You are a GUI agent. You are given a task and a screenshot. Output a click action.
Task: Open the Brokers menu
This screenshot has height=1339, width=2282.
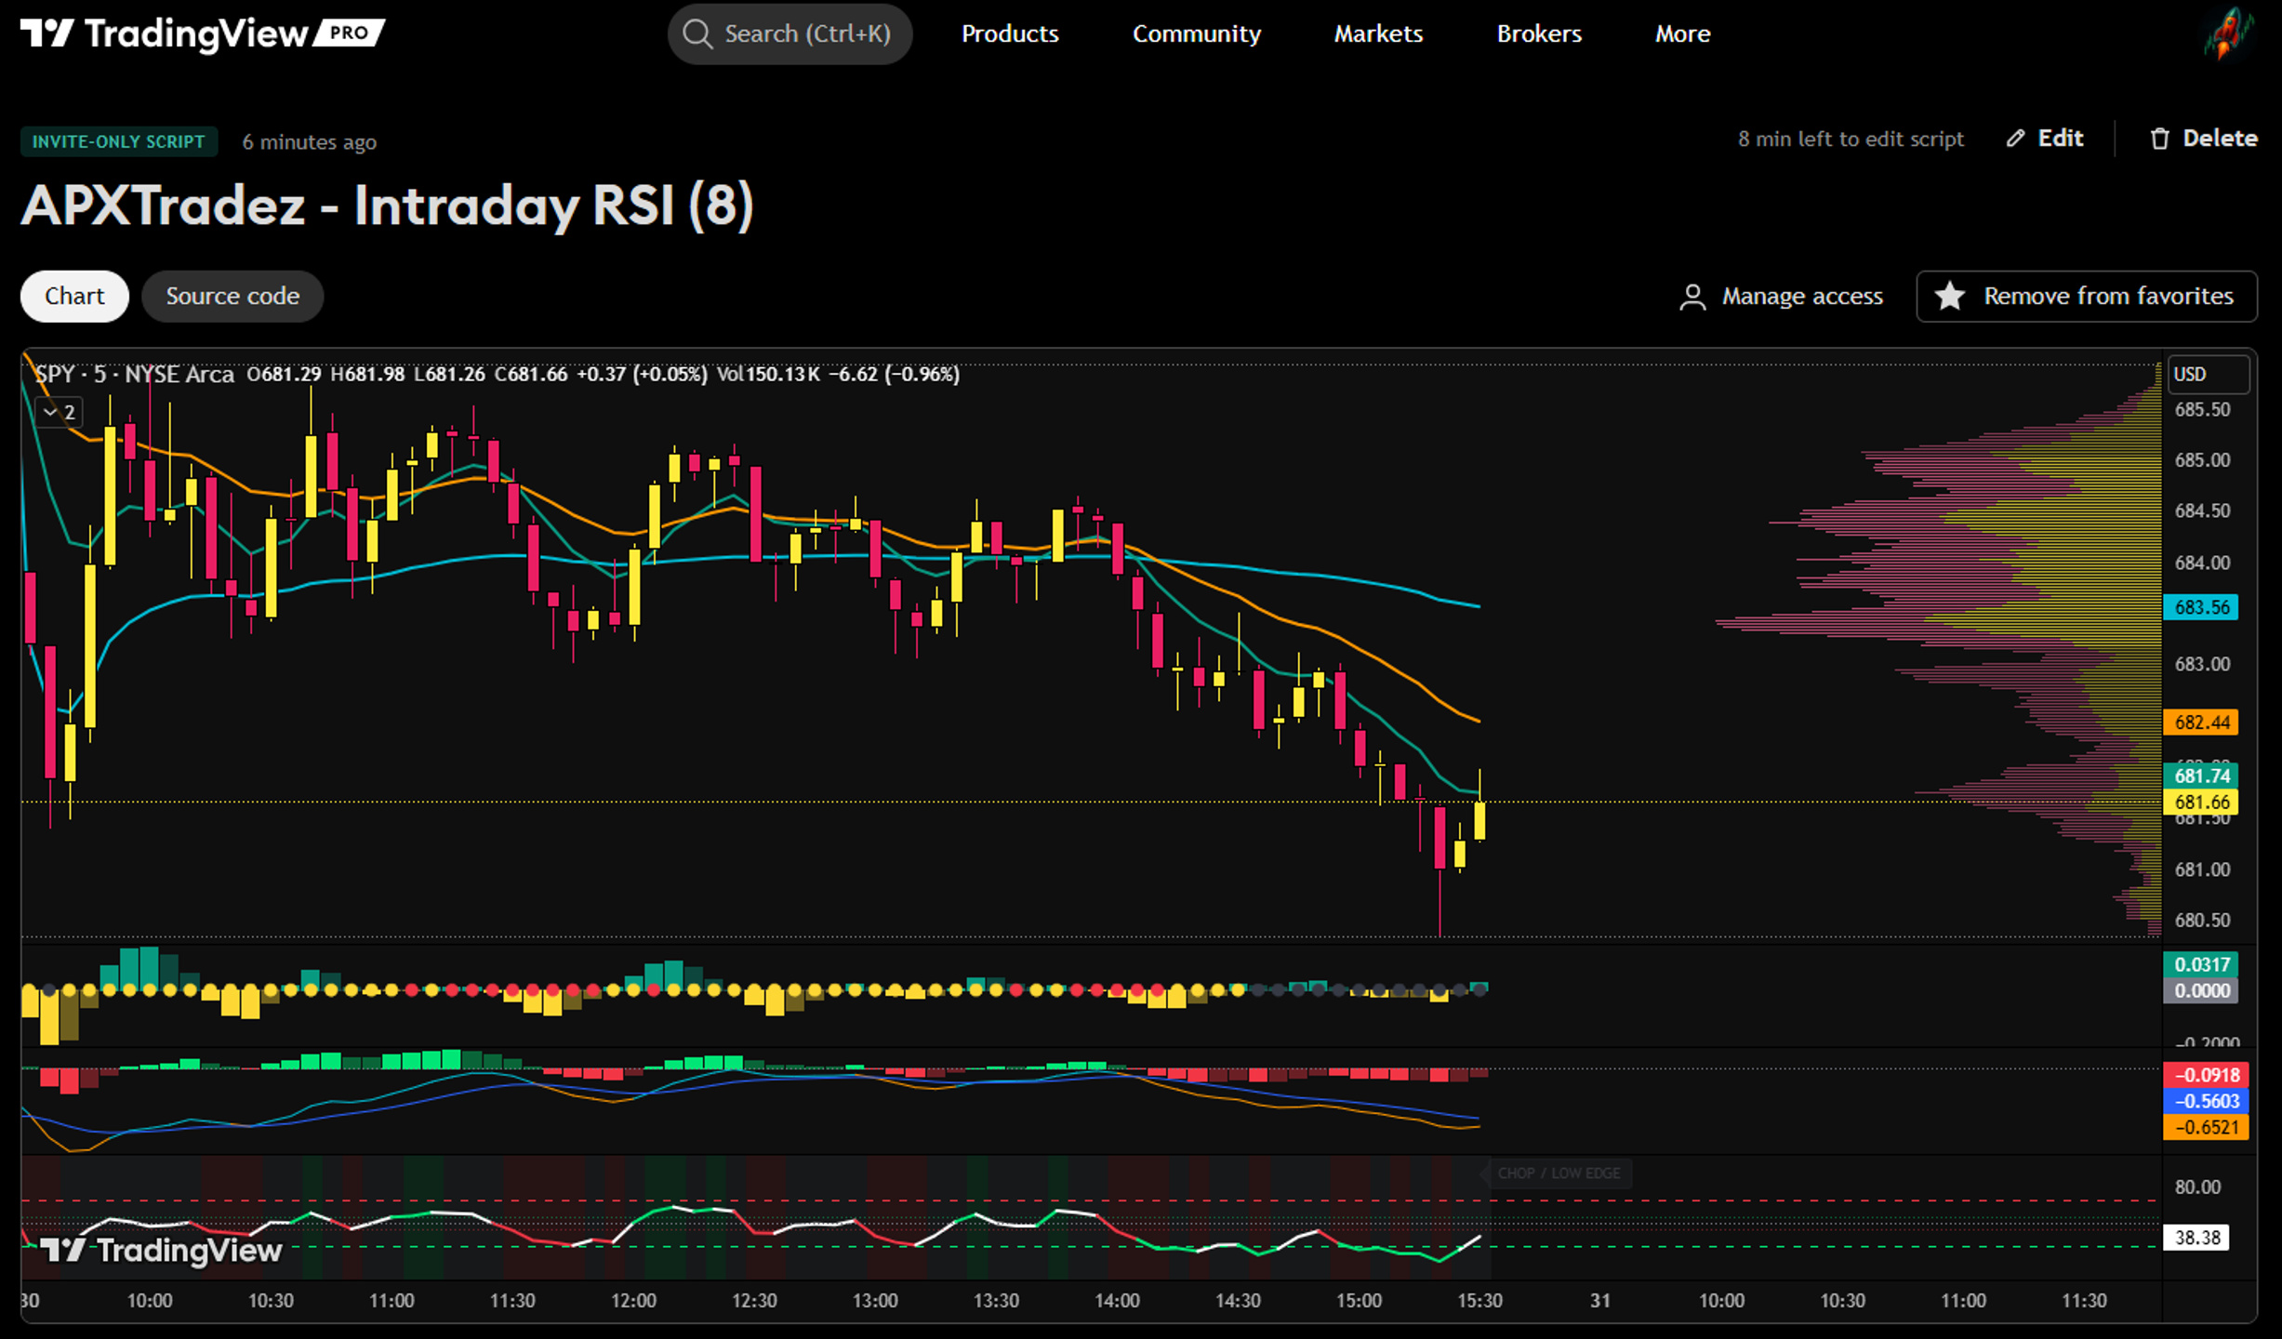[1539, 34]
